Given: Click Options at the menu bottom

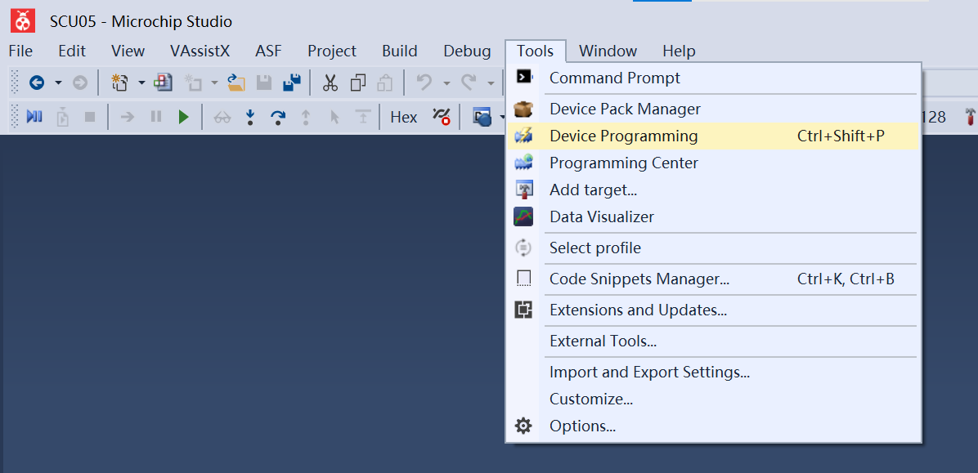Looking at the screenshot, I should coord(582,426).
